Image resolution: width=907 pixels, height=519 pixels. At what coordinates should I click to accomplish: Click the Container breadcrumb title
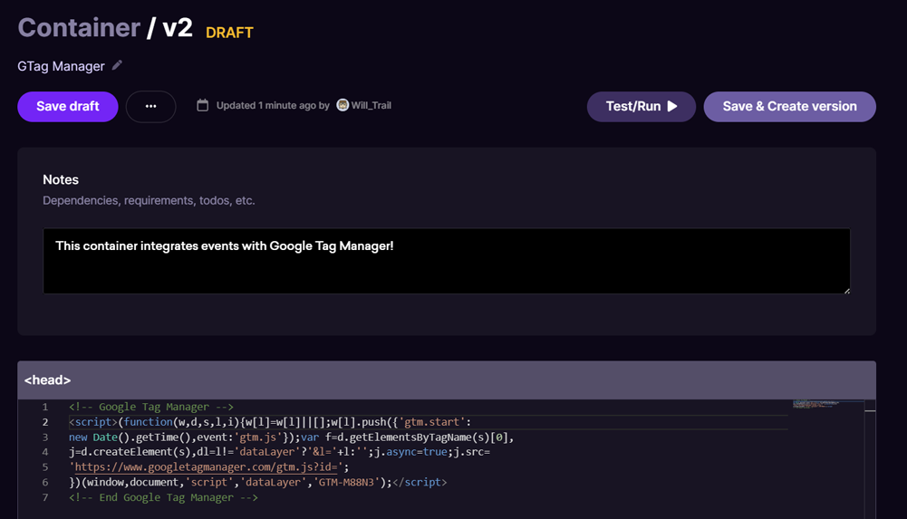pyautogui.click(x=79, y=28)
